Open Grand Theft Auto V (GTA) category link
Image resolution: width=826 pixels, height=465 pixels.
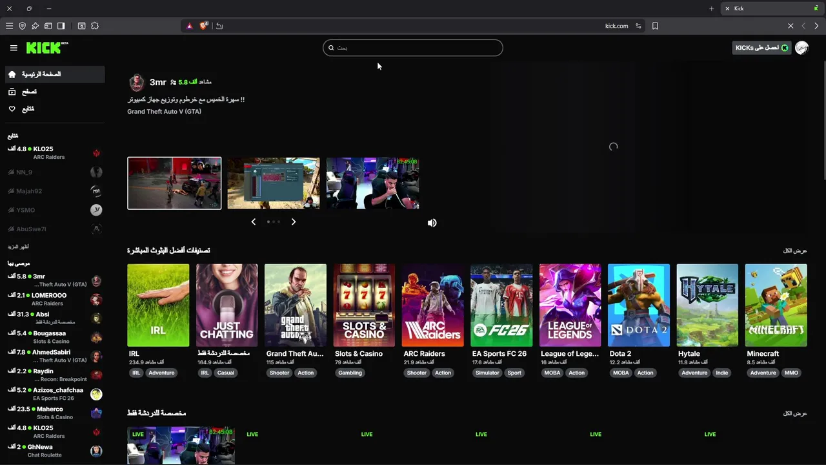pyautogui.click(x=164, y=112)
